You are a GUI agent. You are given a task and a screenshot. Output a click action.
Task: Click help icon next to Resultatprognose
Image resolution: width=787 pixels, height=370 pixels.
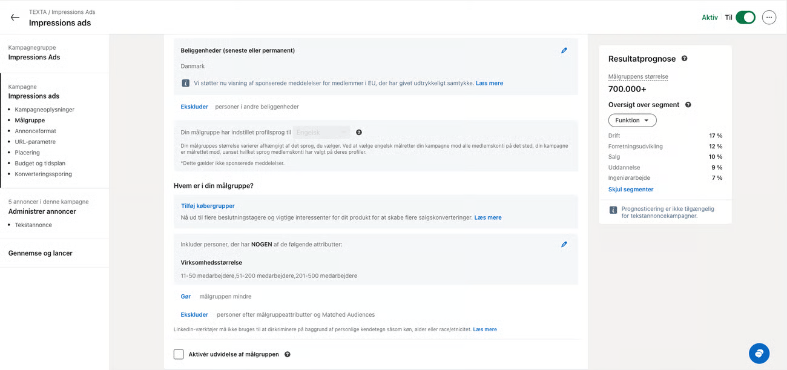click(684, 59)
